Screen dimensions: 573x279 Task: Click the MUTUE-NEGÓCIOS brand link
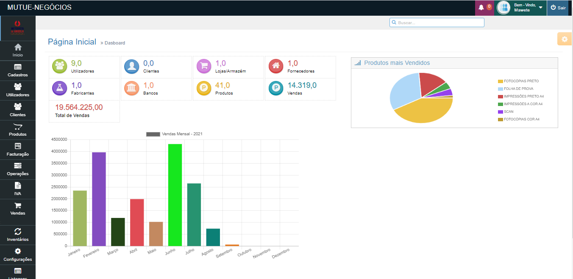(x=39, y=8)
